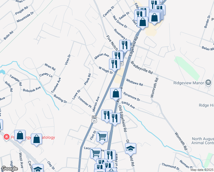Screen dimensions: 214x172
Task: Click the shopping bag marker near Heil Dr
Action: [x=142, y=22]
